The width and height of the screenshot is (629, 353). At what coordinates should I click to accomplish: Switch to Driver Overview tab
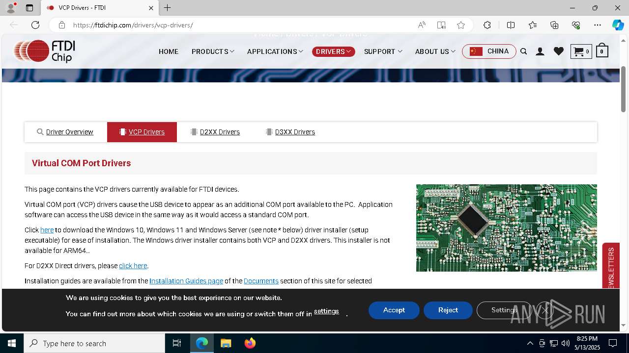coord(65,132)
